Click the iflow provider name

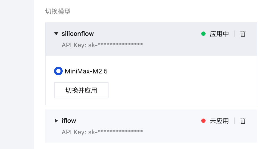[69, 121]
